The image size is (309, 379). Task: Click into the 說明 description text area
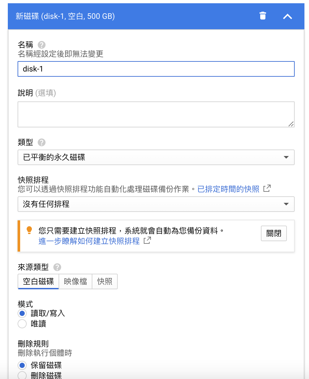[156, 114]
